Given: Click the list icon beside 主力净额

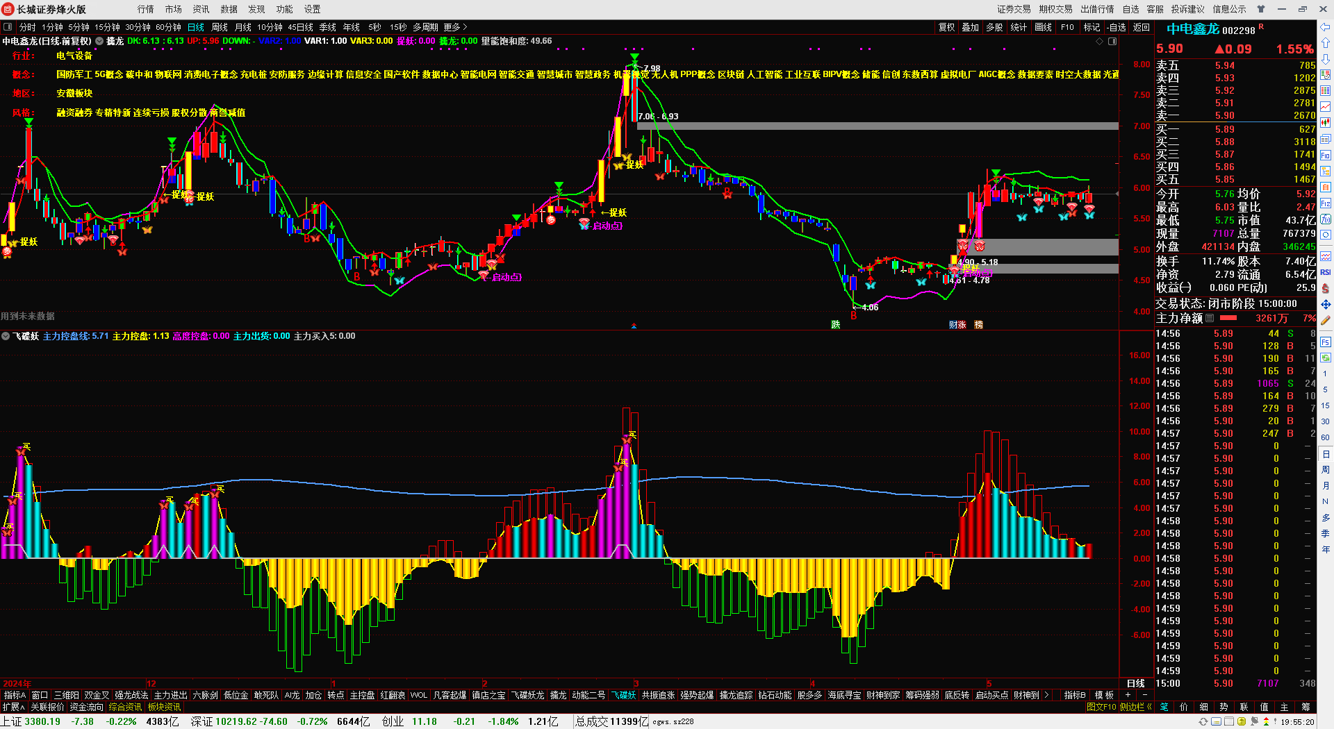Looking at the screenshot, I should [1210, 318].
